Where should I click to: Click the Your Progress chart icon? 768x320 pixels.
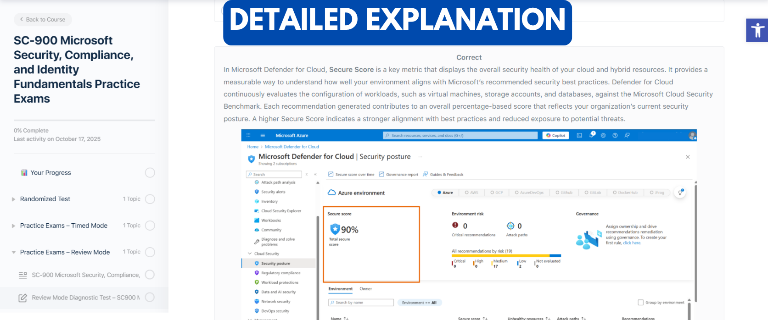pyautogui.click(x=24, y=173)
